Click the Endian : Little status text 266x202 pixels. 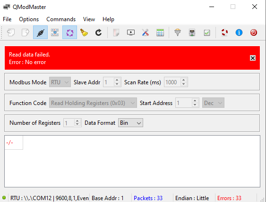click(192, 198)
